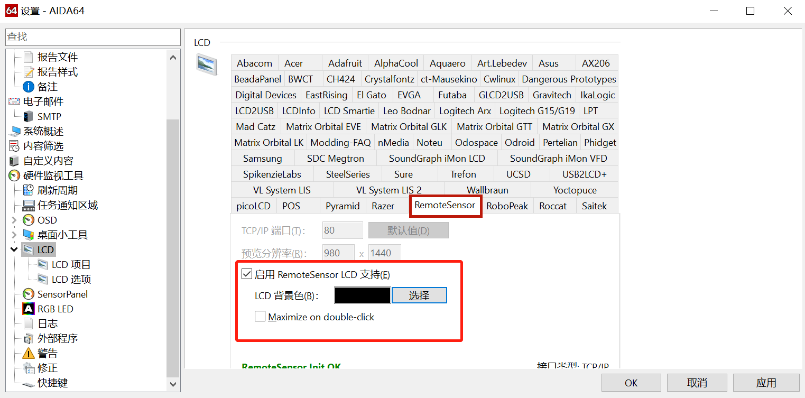Click the SensorPanel gauge icon in tree
This screenshot has width=805, height=398.
[29, 294]
